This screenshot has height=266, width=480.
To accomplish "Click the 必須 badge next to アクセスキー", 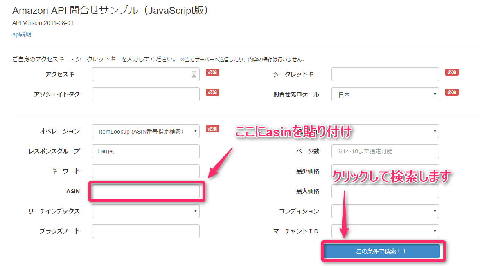I will click(x=212, y=72).
